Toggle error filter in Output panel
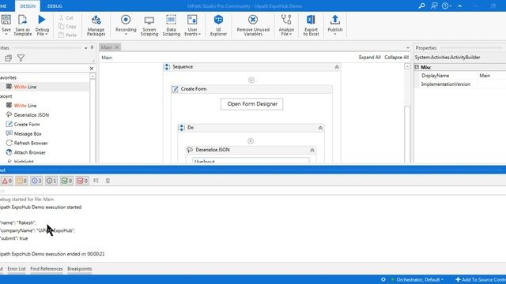The width and height of the screenshot is (506, 284). 6,181
